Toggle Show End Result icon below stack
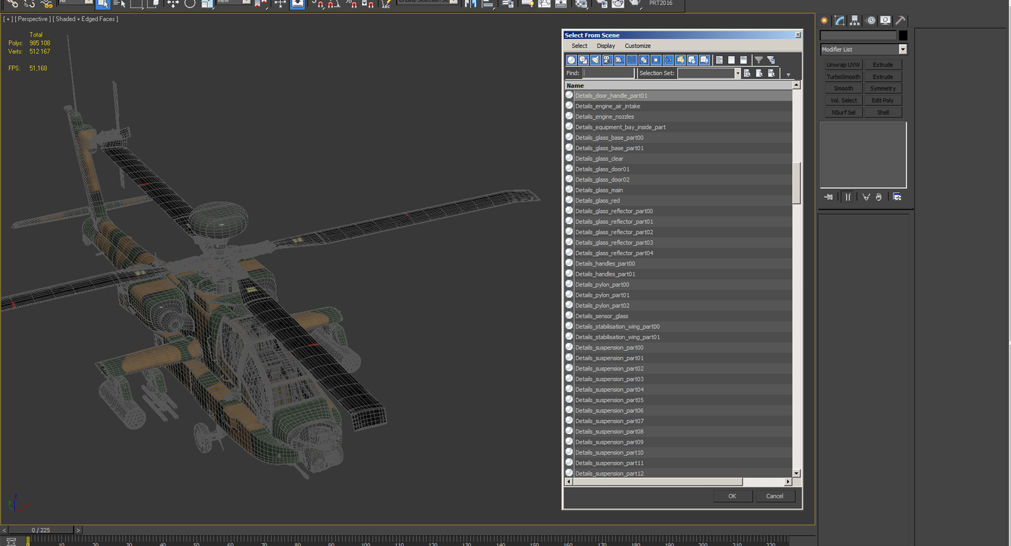Image resolution: width=1011 pixels, height=546 pixels. pyautogui.click(x=848, y=197)
